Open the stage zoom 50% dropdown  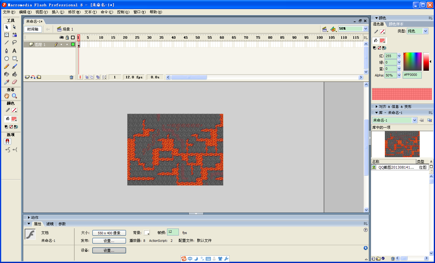click(x=366, y=29)
